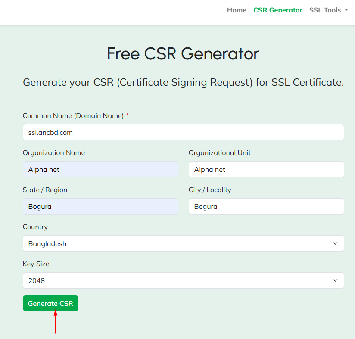Expand the SSL Tools navigation menu
The image size is (355, 339).
328,10
